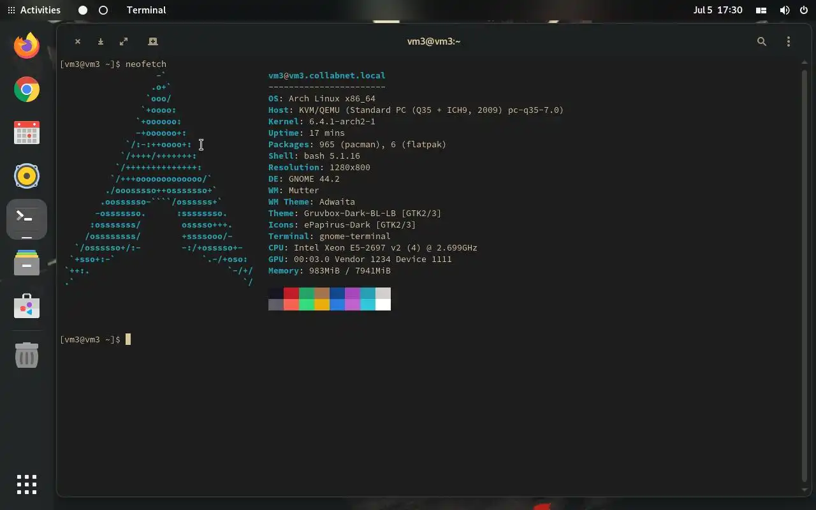Click the light gray color block
Image resolution: width=816 pixels, height=510 pixels.
click(x=383, y=293)
